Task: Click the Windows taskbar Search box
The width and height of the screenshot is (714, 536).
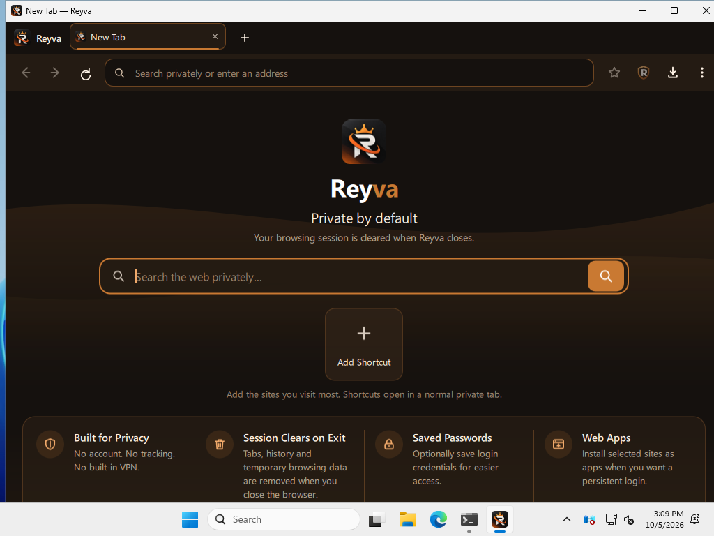Action: click(x=283, y=519)
